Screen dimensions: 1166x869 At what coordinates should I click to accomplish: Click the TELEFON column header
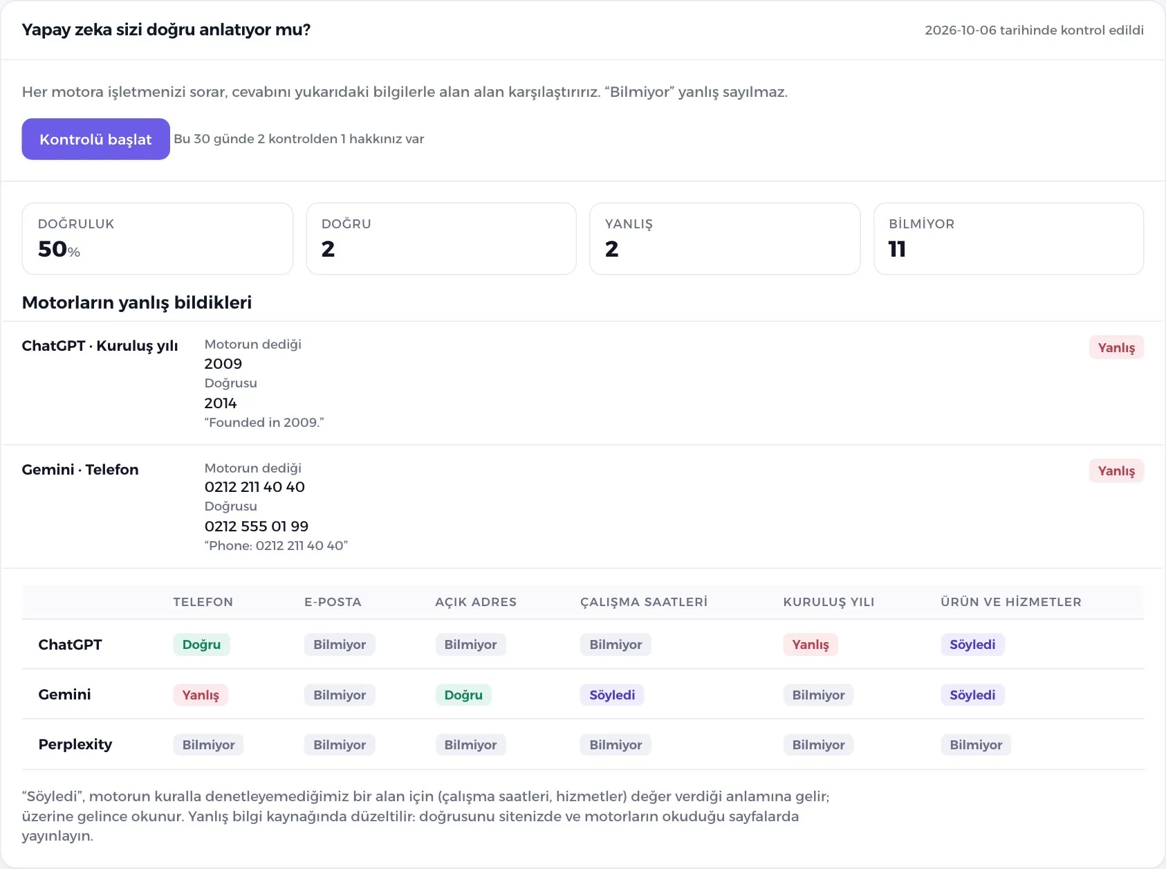pos(203,602)
